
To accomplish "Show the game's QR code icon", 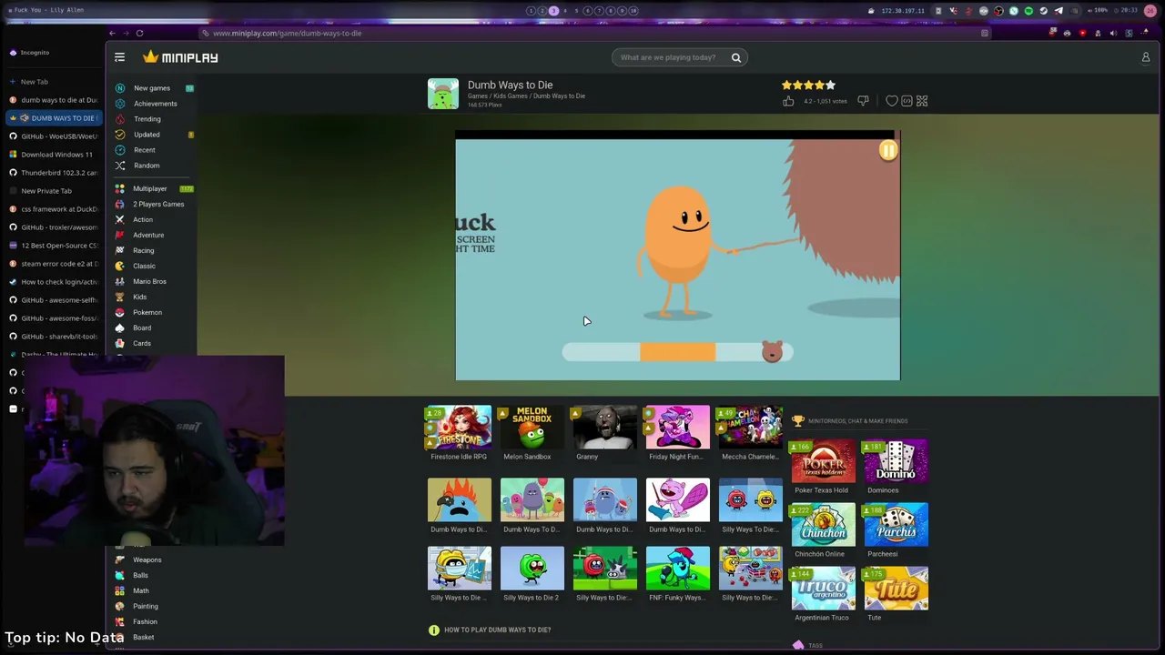I will point(922,101).
